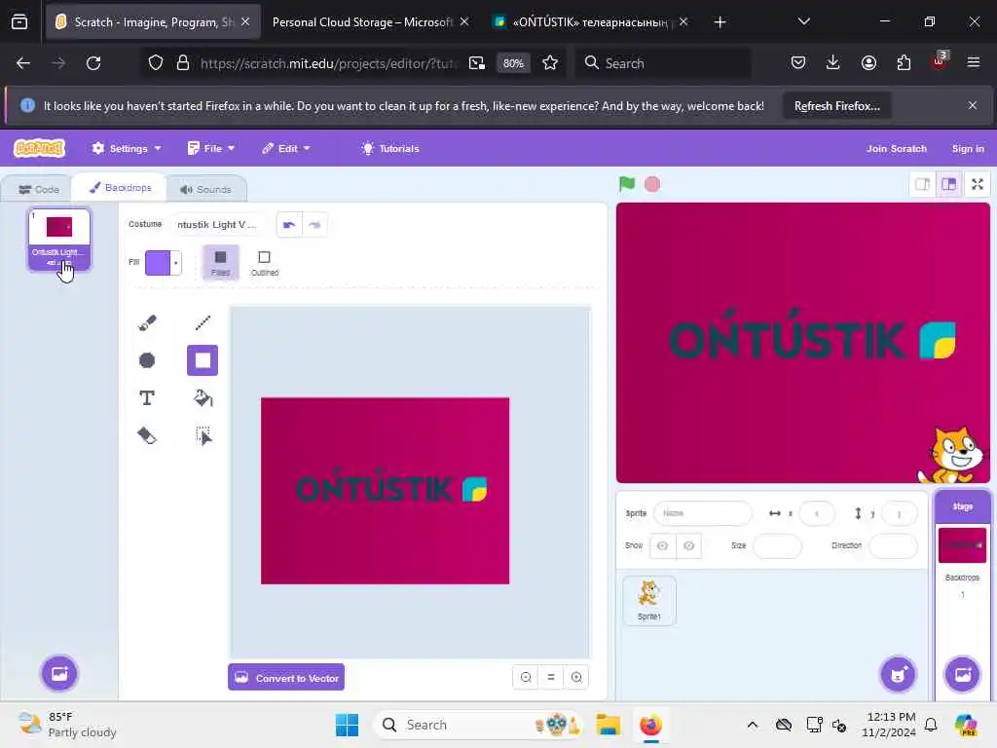
Task: Open Settings dropdown menu
Action: [127, 148]
